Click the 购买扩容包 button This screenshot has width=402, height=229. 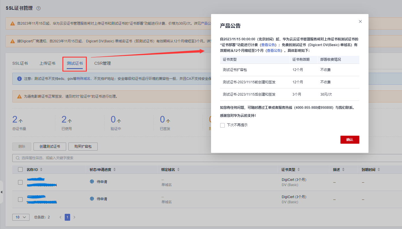coord(83,146)
